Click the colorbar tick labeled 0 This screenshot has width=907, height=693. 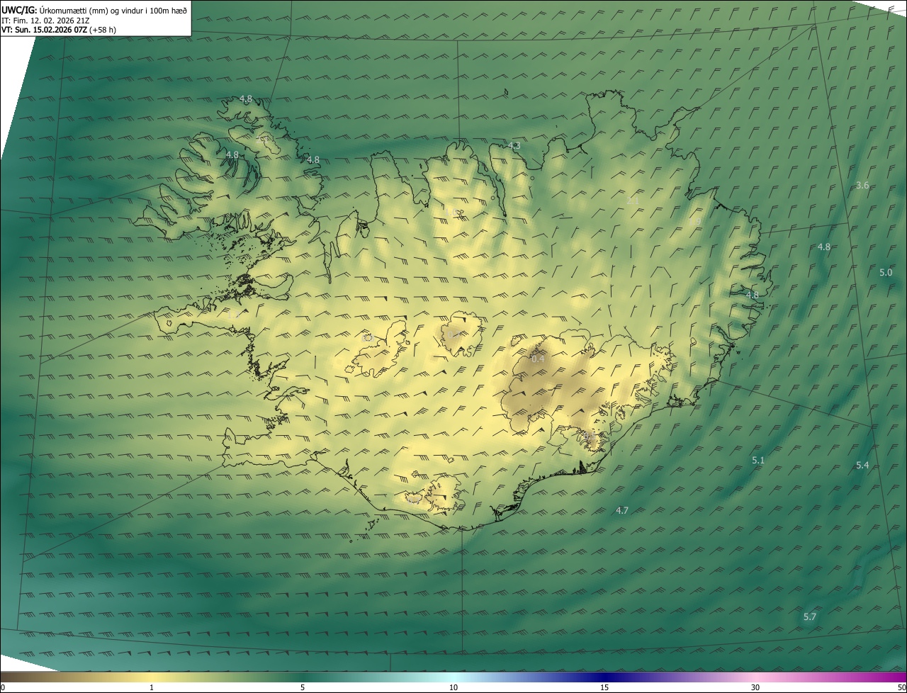(3, 688)
